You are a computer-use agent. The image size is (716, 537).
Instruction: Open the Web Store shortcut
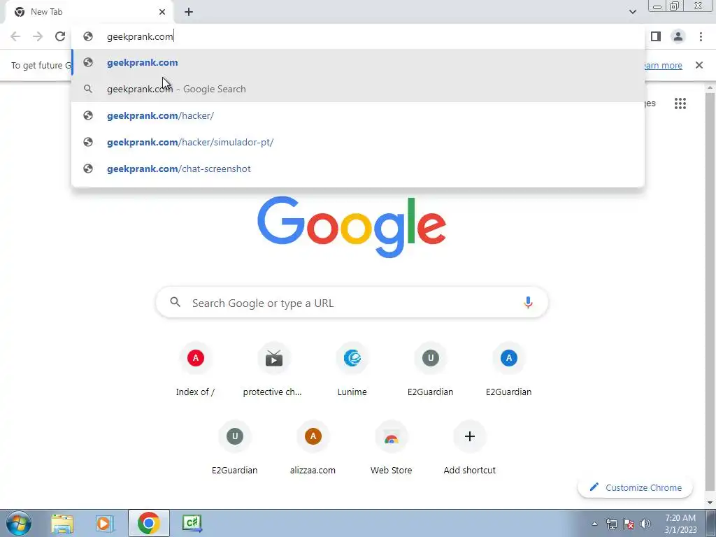(x=392, y=449)
